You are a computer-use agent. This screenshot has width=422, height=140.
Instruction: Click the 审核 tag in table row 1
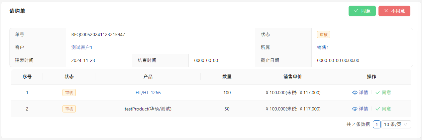(x=69, y=93)
